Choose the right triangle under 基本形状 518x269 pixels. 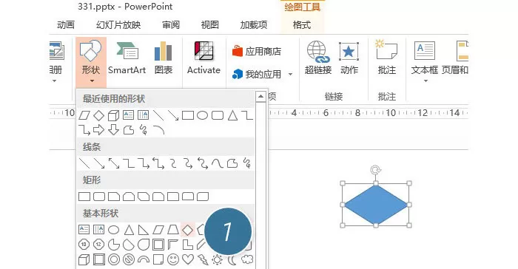[x=144, y=230]
